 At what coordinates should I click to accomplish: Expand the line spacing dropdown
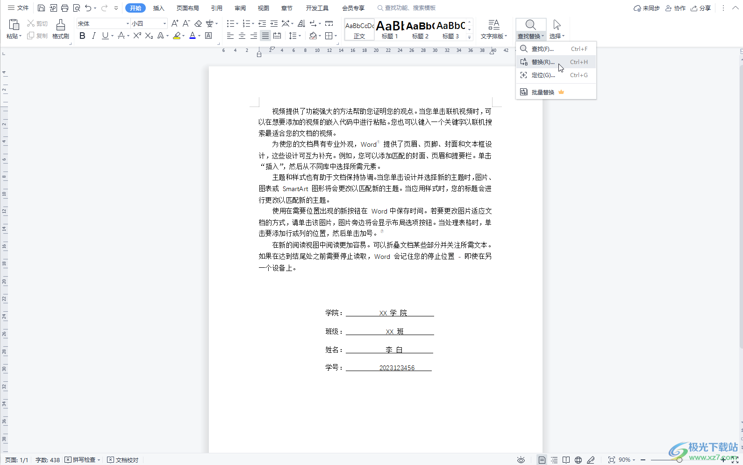300,36
